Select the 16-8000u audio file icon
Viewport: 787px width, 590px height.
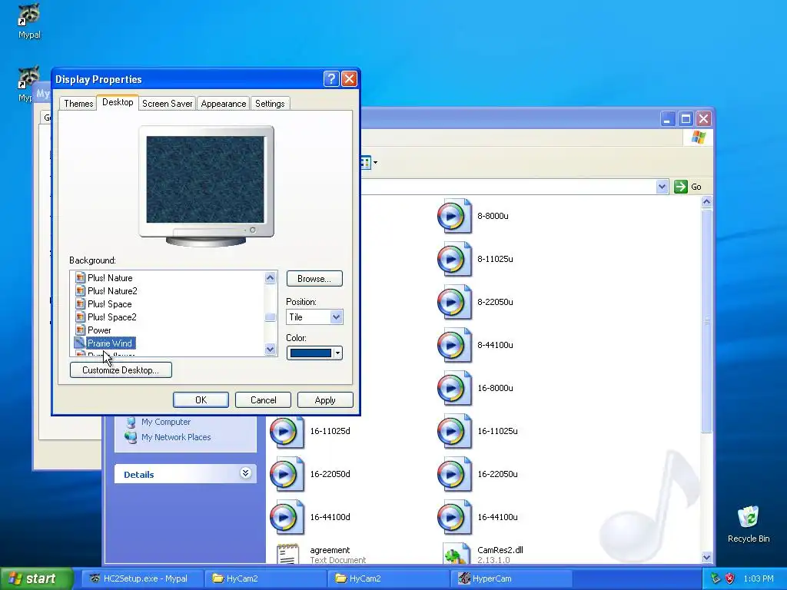point(454,388)
